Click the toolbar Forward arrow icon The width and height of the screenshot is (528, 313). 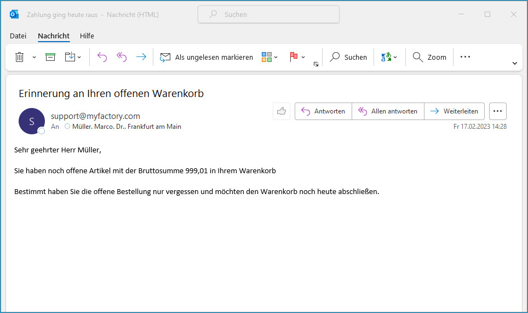[141, 57]
